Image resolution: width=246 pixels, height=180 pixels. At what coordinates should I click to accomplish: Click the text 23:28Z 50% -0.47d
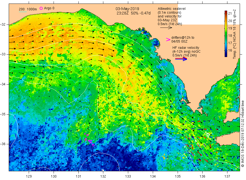coord(133,13)
